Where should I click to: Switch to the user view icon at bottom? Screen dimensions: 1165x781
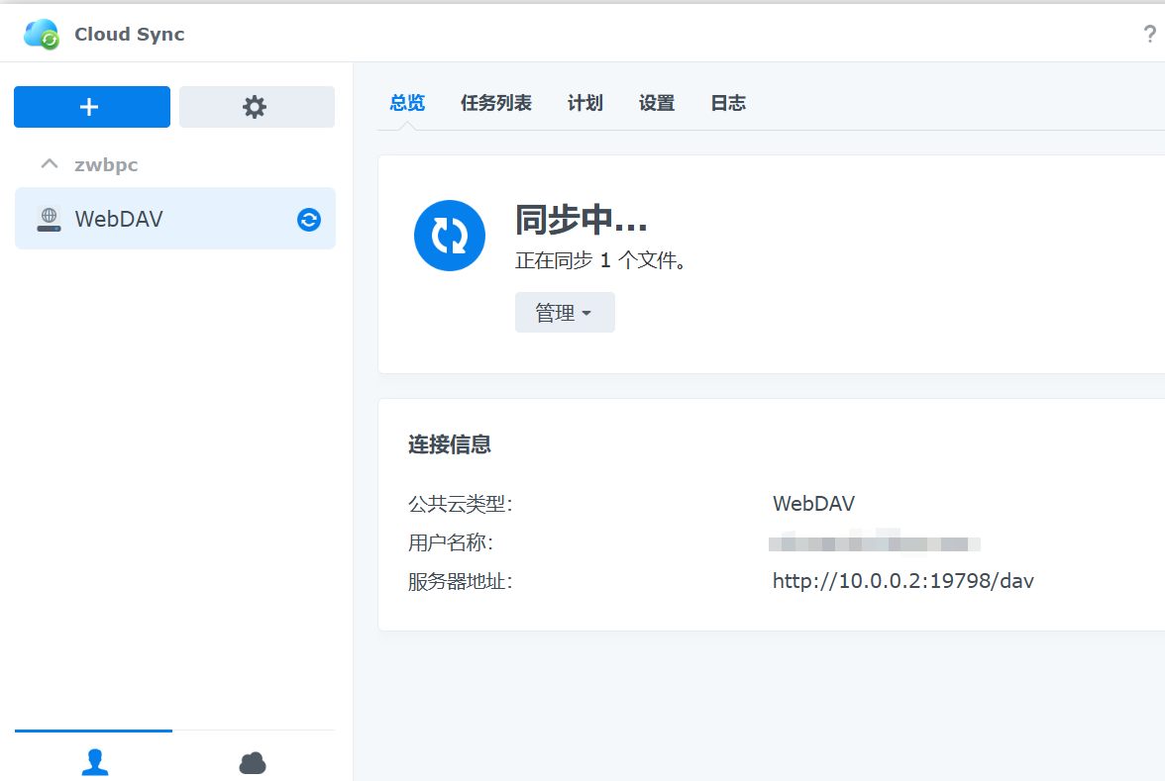click(x=94, y=761)
